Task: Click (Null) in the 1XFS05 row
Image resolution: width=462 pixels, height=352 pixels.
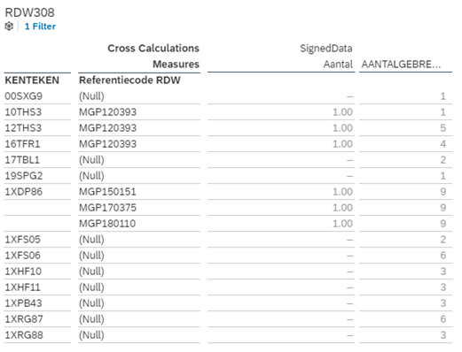Action: click(91, 240)
